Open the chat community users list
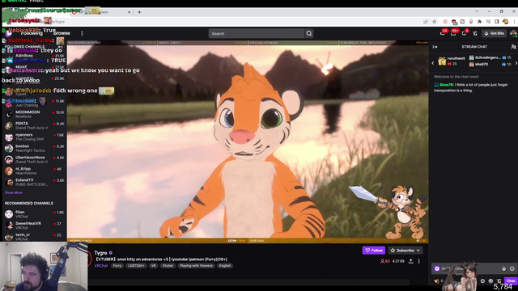Image resolution: width=518 pixels, height=291 pixels. coord(513,47)
